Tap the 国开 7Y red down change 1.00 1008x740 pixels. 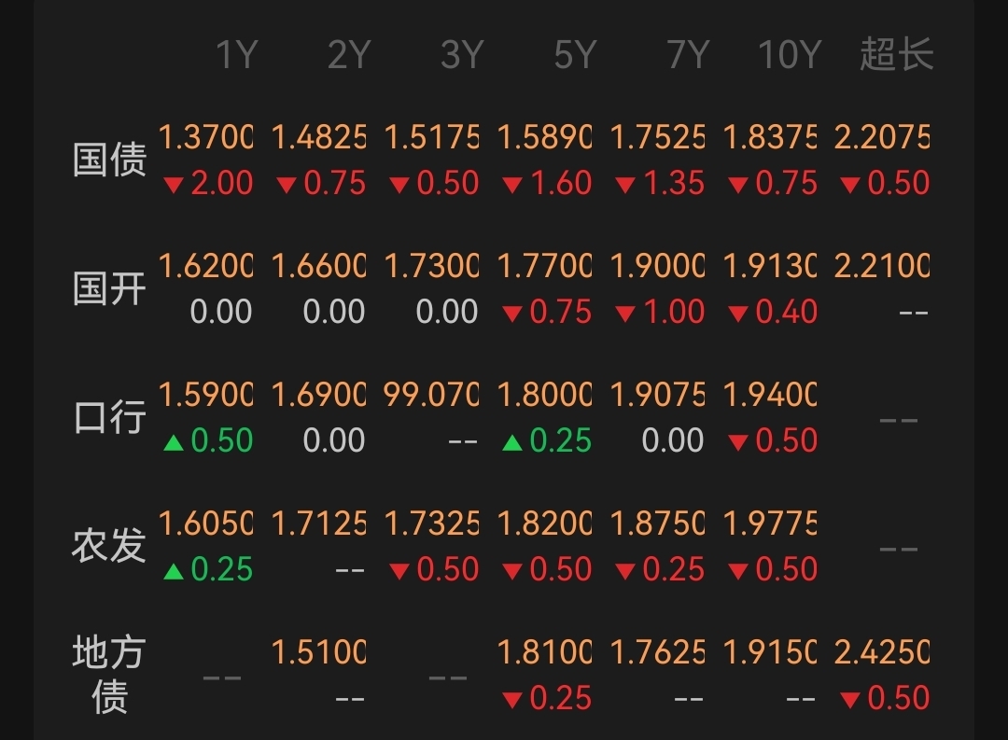(660, 312)
